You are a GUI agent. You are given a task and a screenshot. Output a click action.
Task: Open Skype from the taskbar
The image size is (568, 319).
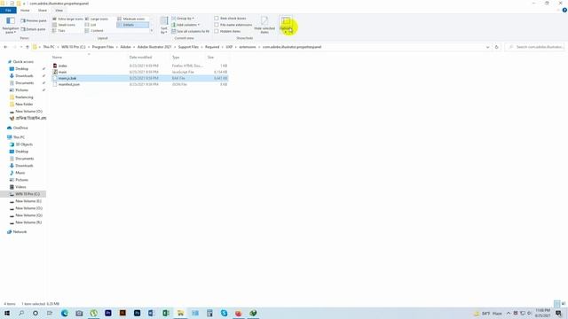(224, 313)
